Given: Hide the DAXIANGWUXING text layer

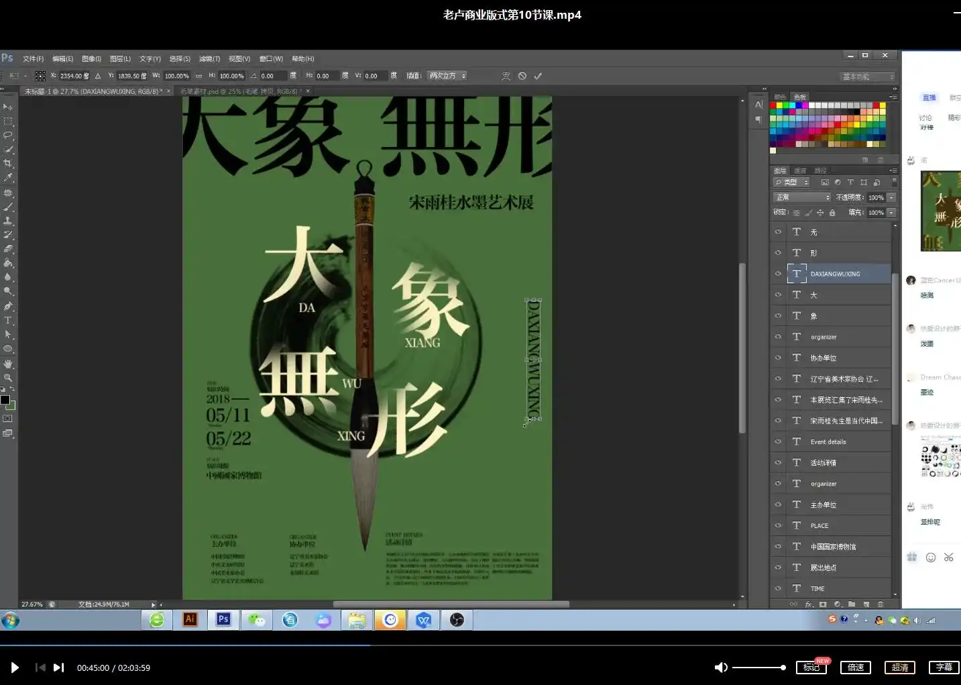Looking at the screenshot, I should (778, 274).
